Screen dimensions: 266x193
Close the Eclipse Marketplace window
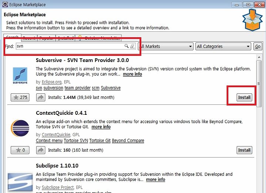point(260,4)
